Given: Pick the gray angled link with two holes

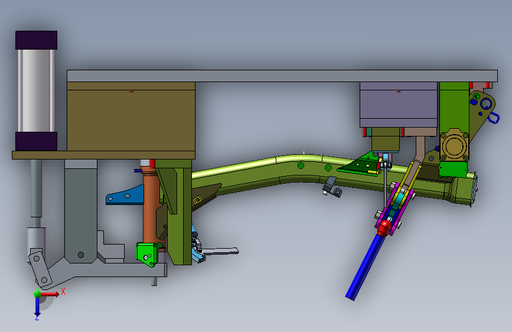Looking at the screenshot, I should (x=40, y=268).
